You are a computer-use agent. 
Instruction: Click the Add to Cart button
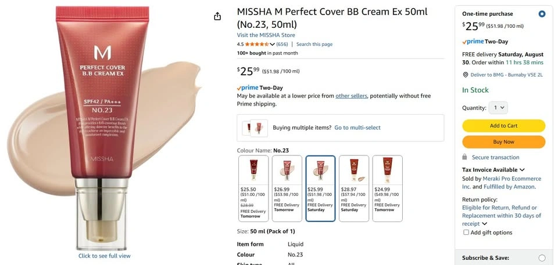503,126
